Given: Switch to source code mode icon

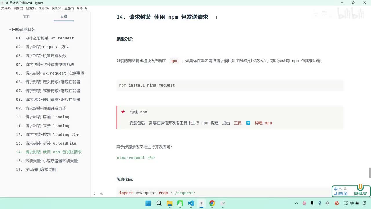Looking at the screenshot, I should tap(102, 194).
